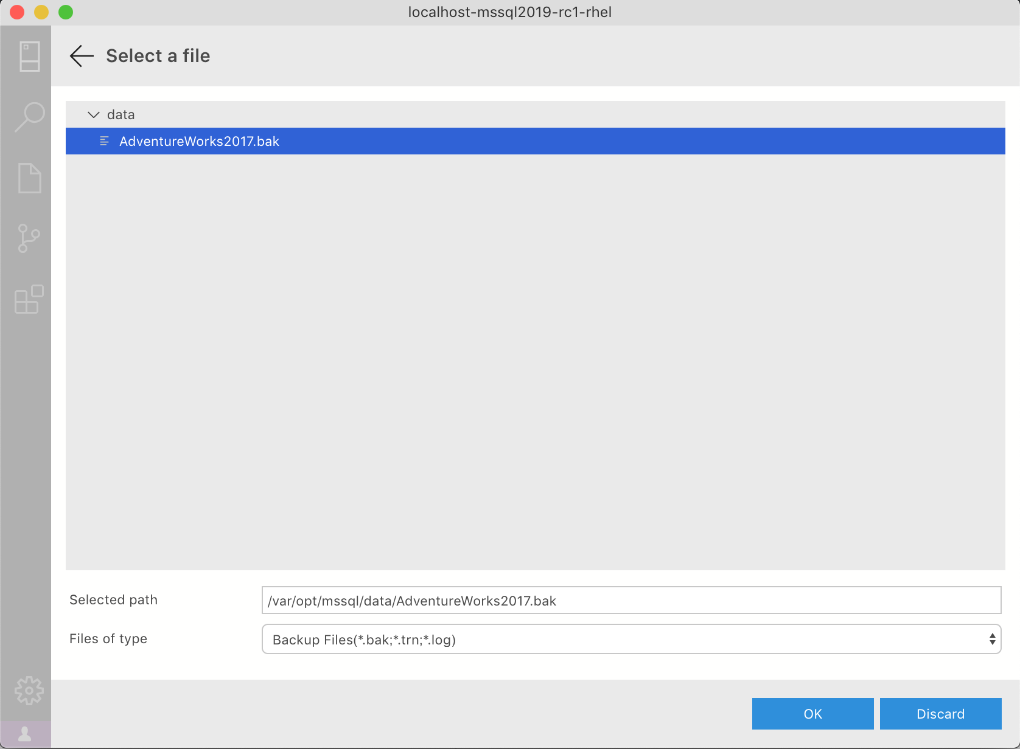Open the Source Control panel
1020x749 pixels.
[29, 238]
